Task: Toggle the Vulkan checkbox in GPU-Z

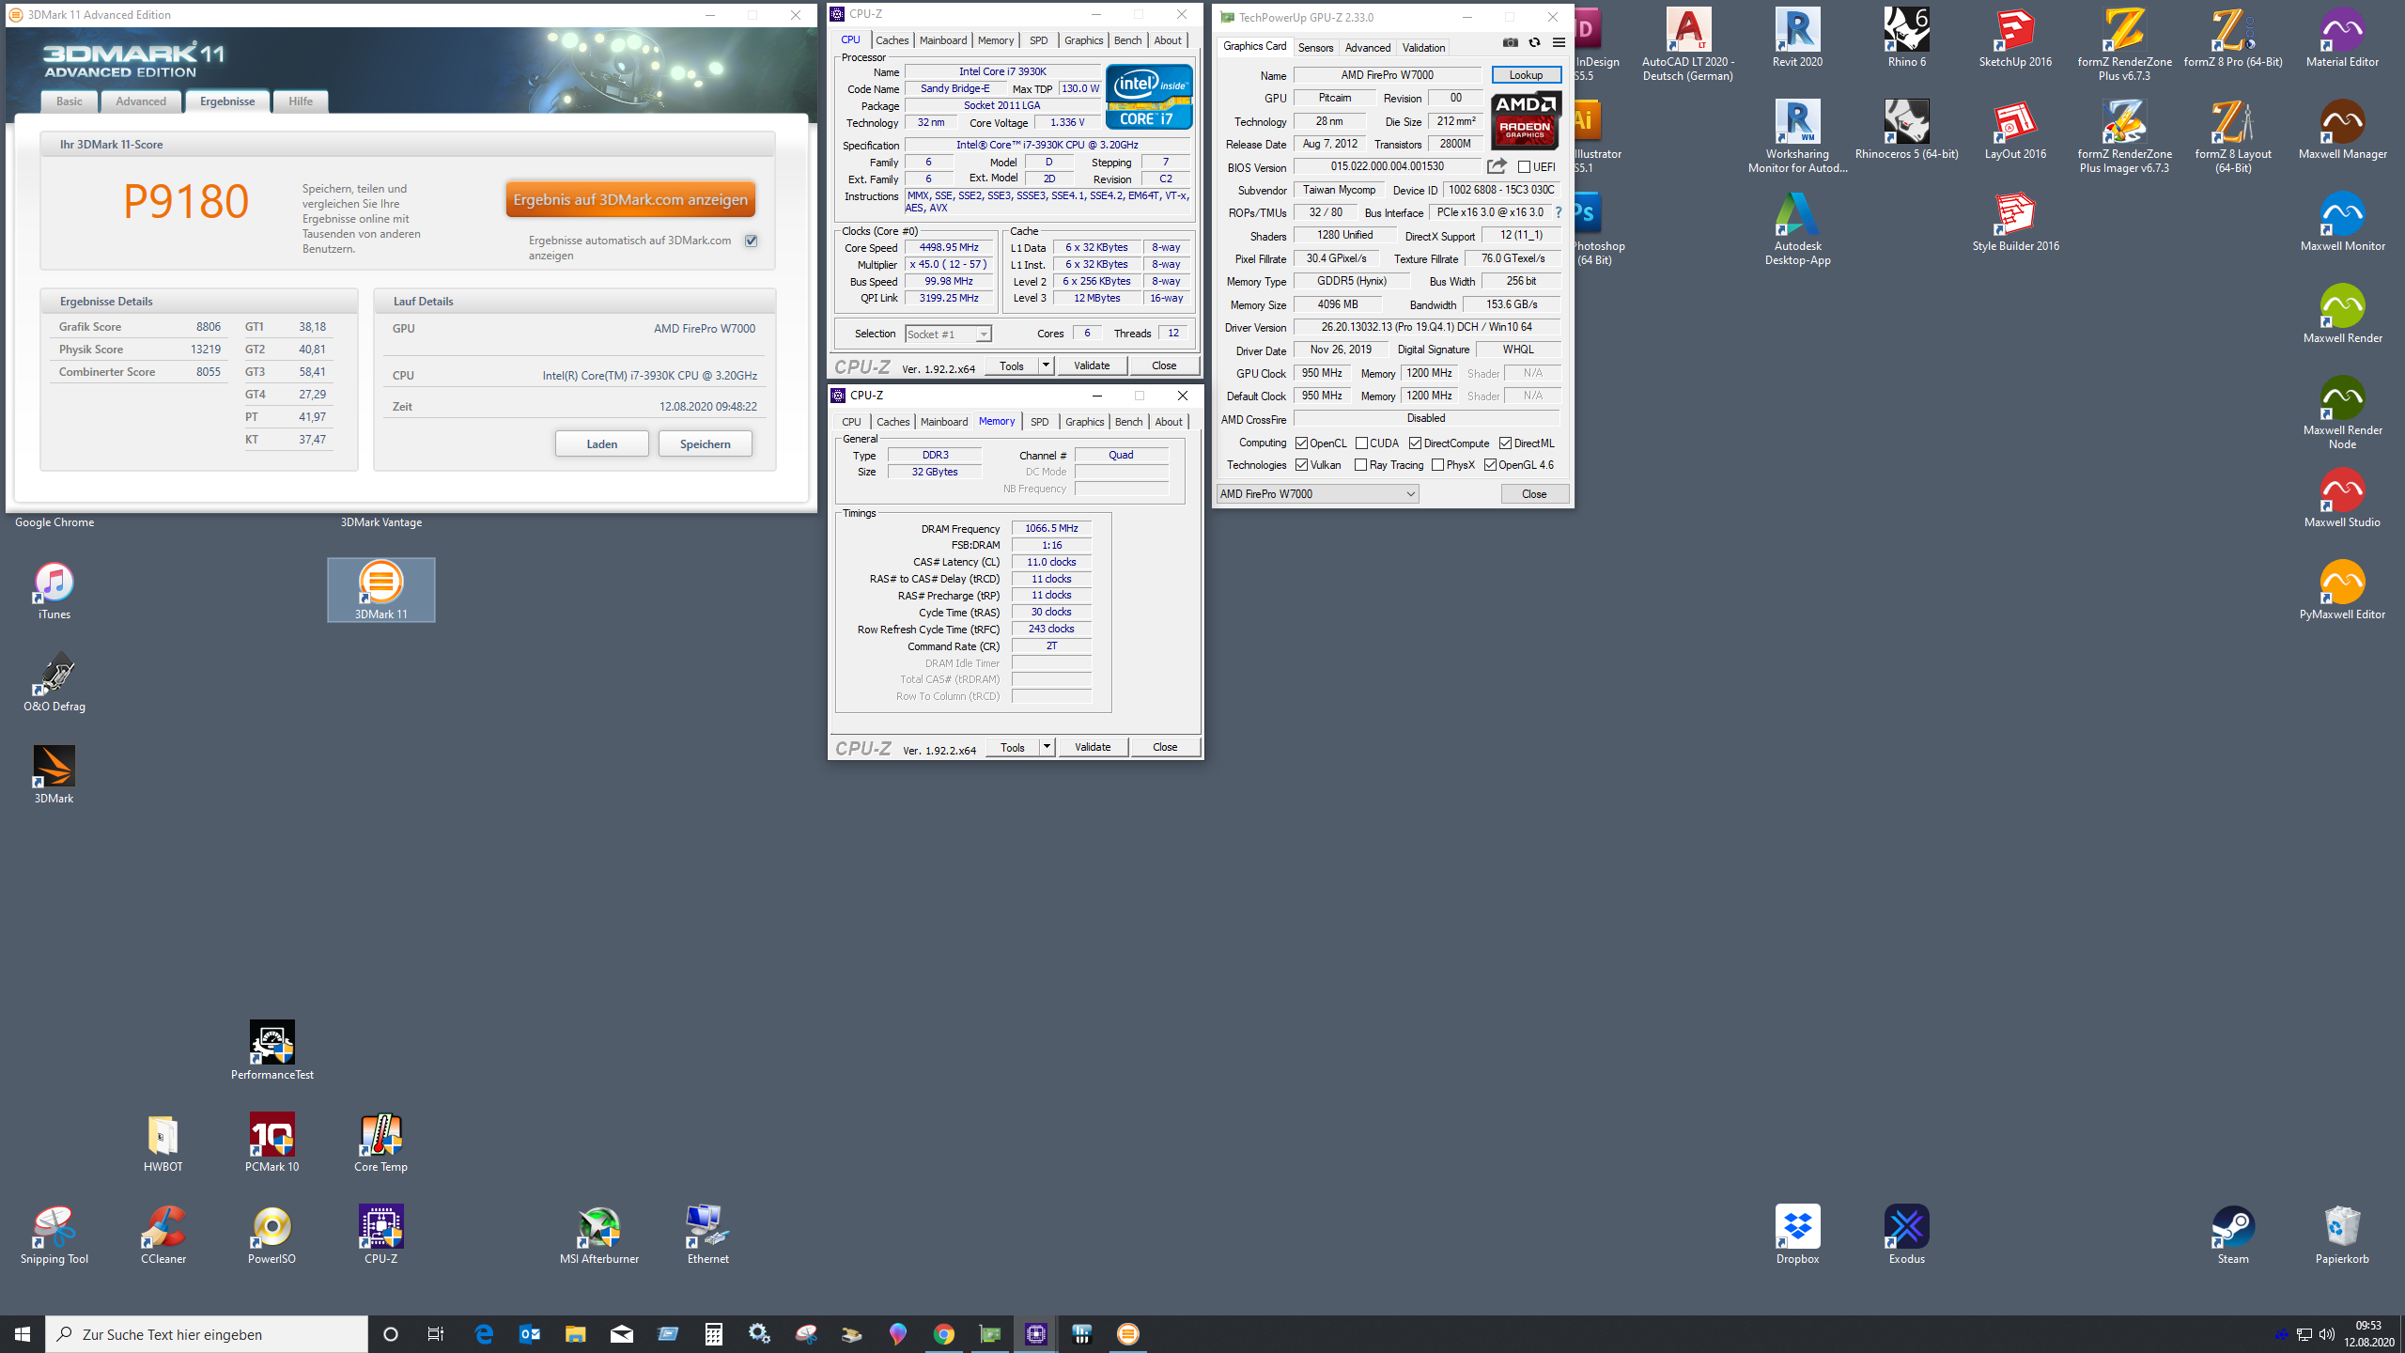Action: tap(1301, 464)
